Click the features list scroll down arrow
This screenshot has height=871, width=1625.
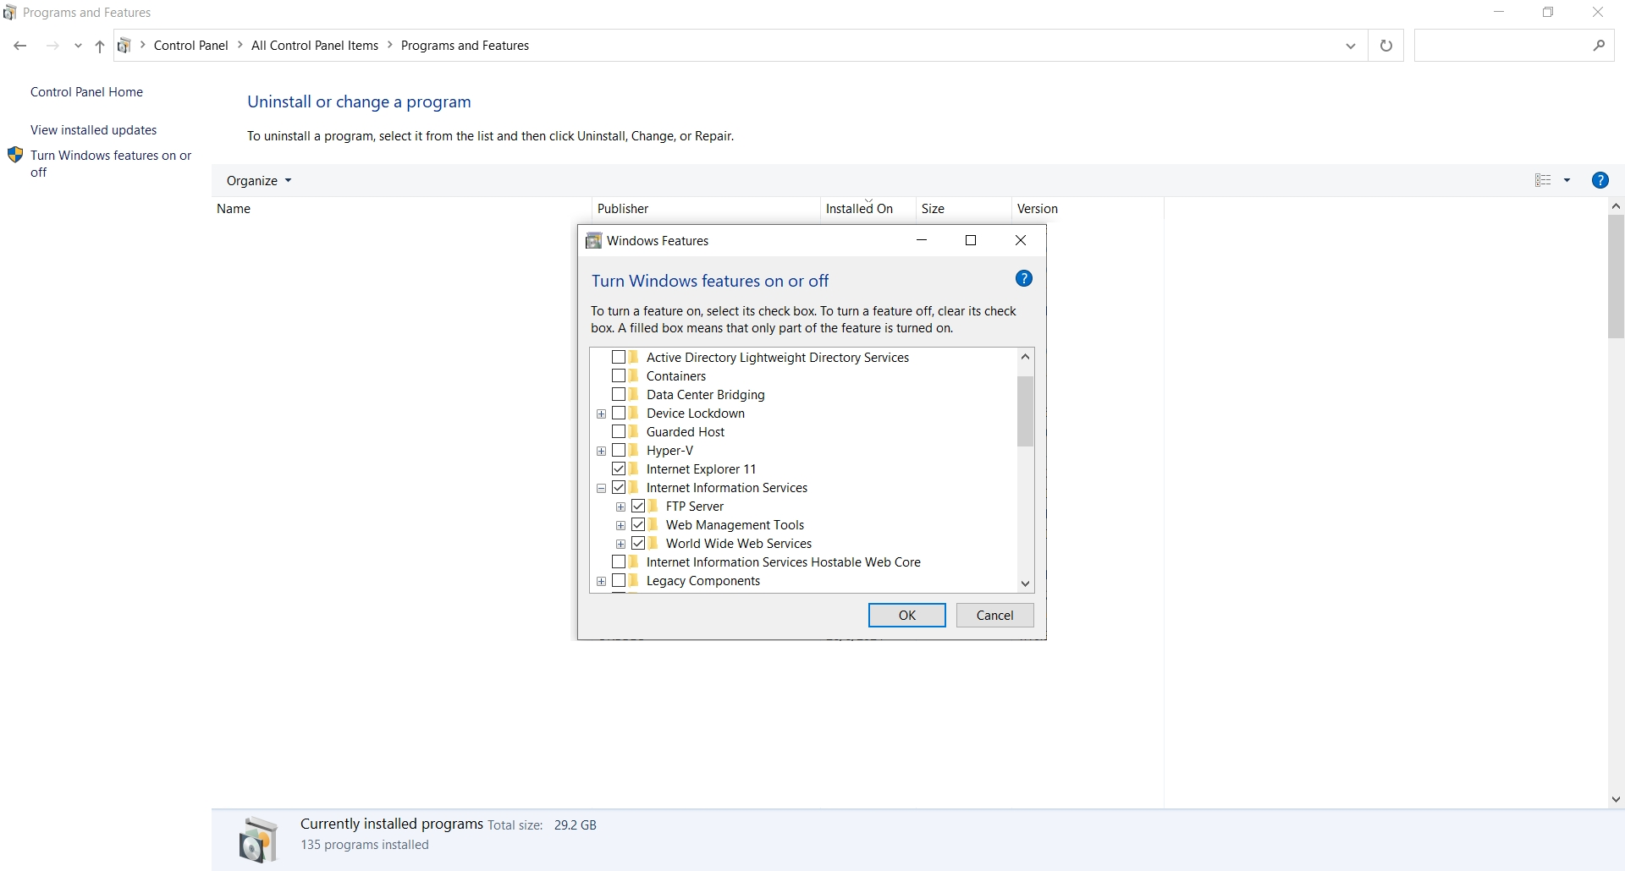click(1025, 583)
